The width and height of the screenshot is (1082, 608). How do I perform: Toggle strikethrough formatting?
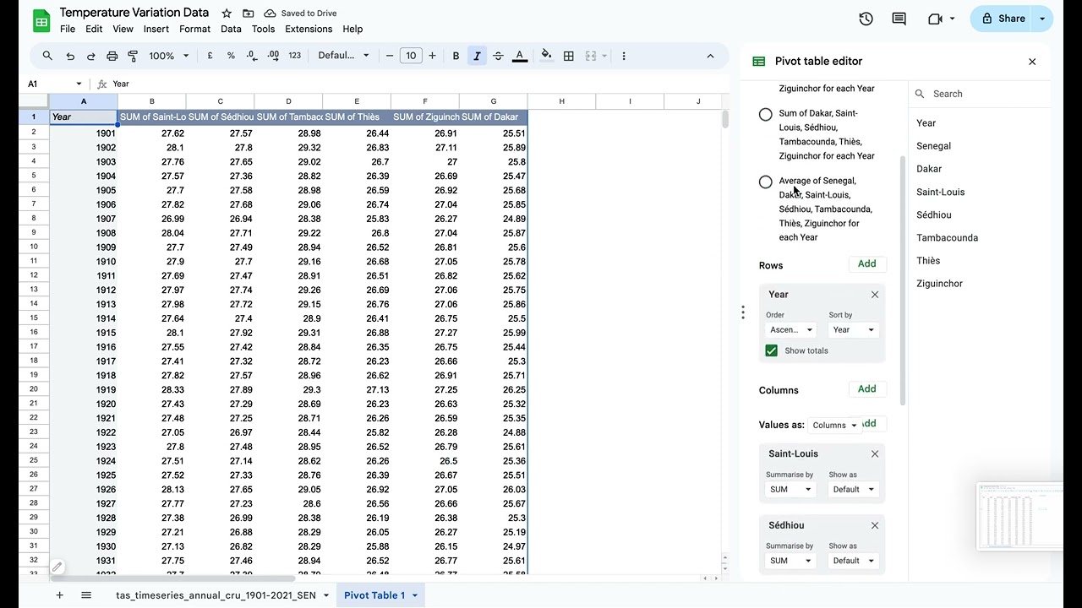[x=498, y=56]
